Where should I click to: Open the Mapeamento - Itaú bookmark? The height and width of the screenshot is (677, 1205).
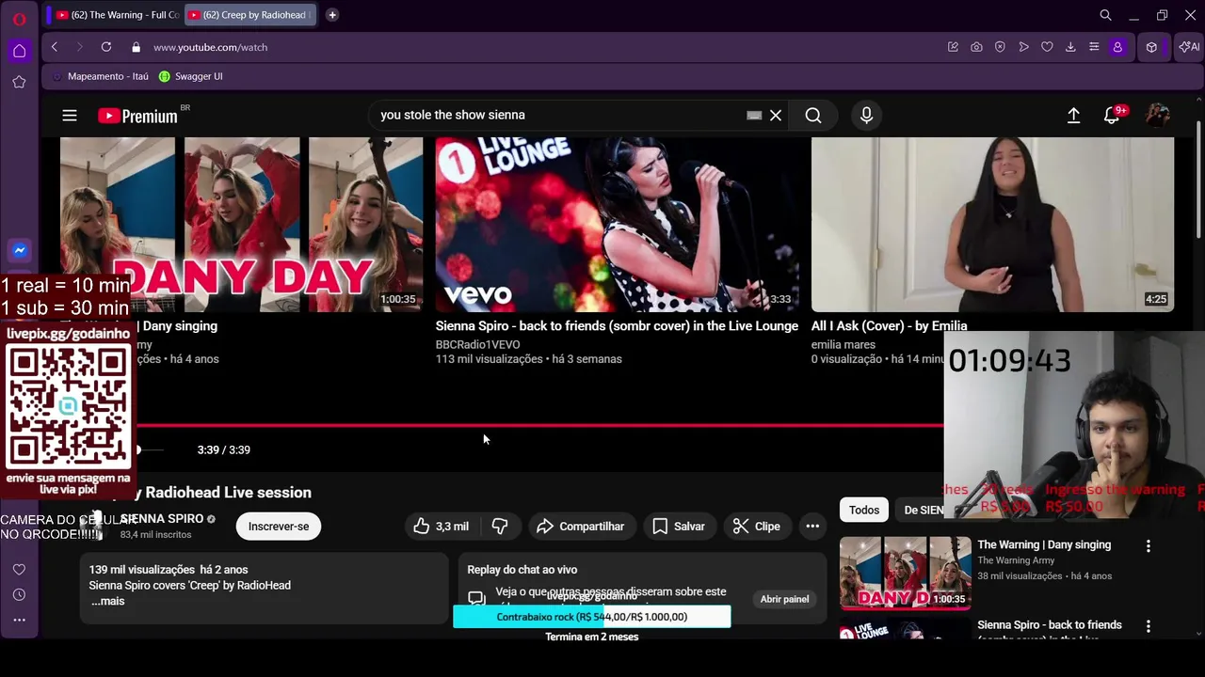point(101,76)
